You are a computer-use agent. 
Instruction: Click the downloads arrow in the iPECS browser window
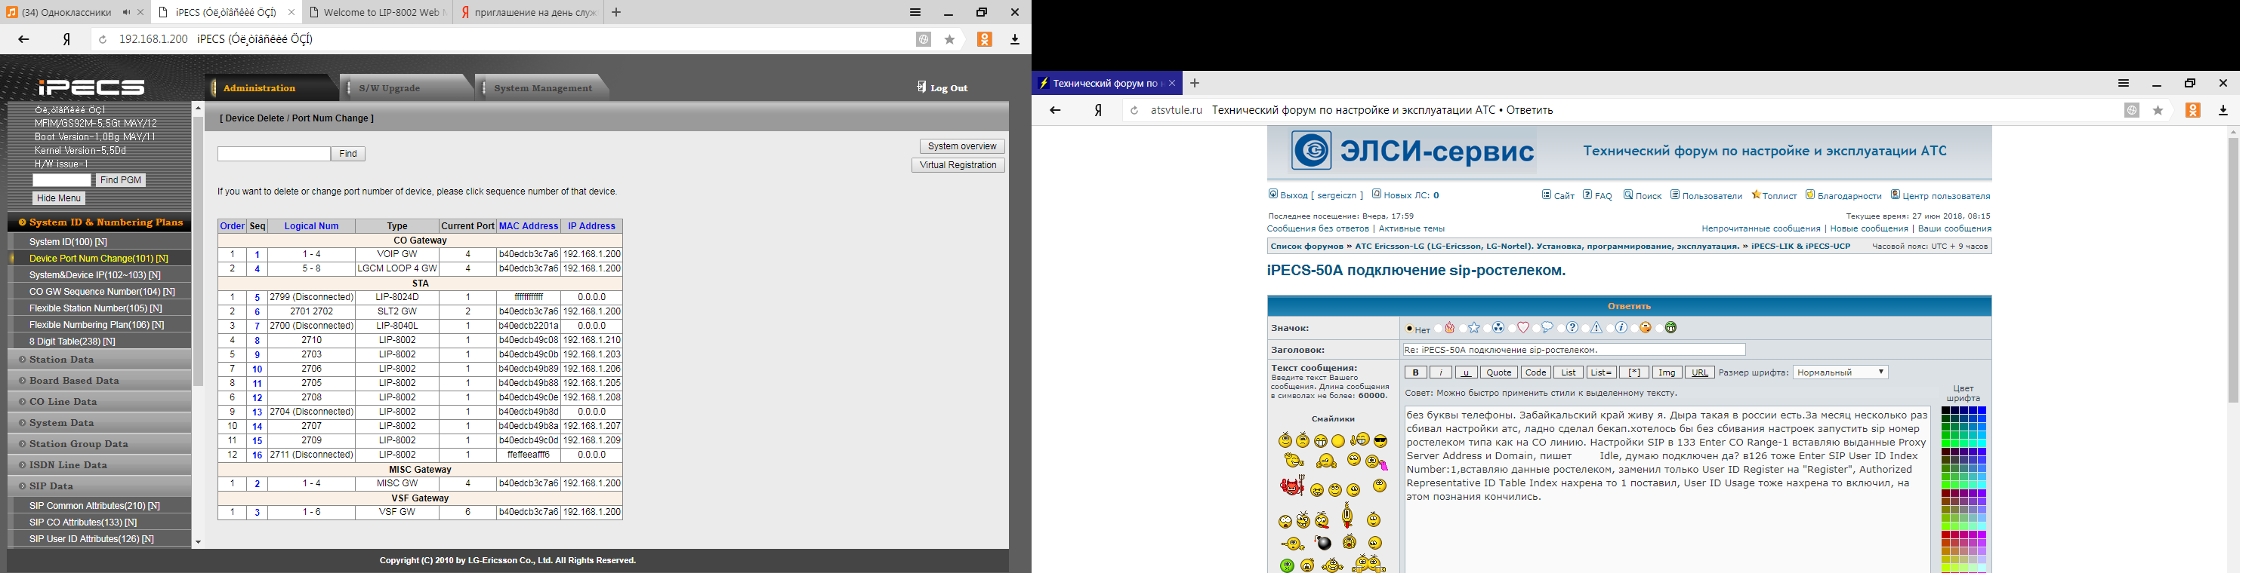[1016, 39]
